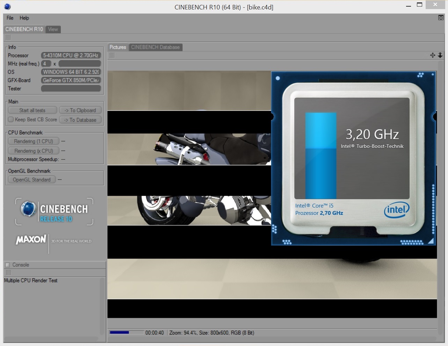Screen dimensions: 448x346
Task: Click the Multiple CPU Render Test text
Action: click(x=31, y=280)
